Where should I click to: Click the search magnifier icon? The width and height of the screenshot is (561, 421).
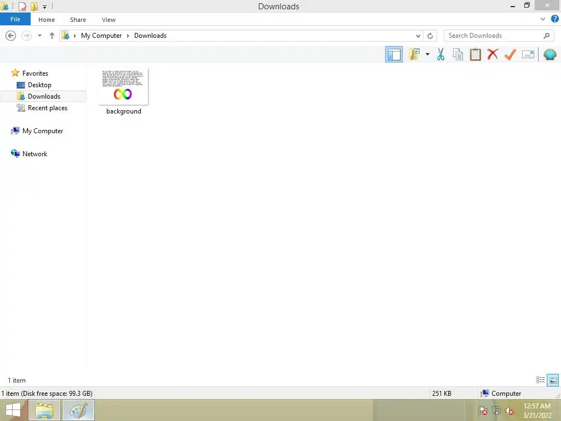pyautogui.click(x=546, y=36)
